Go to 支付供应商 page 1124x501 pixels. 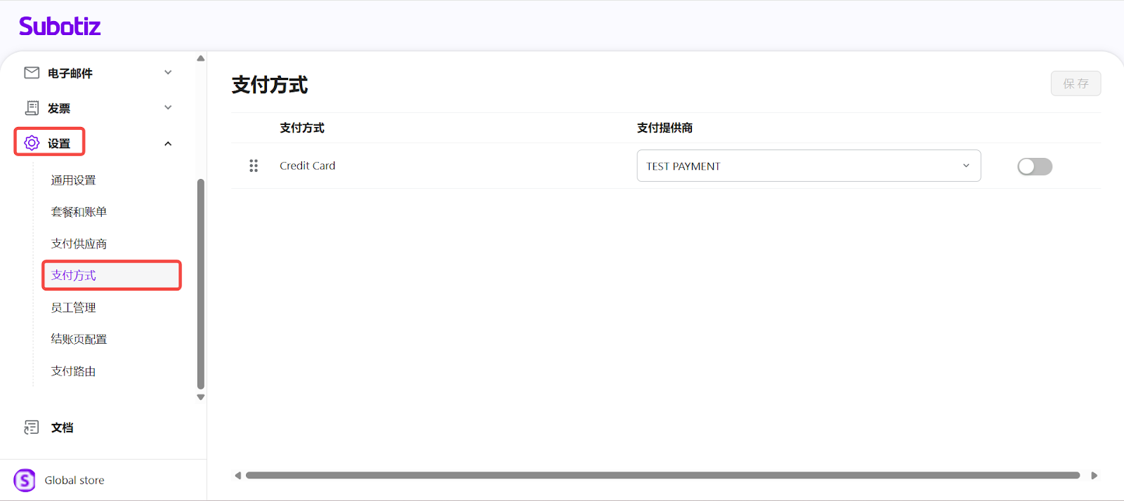pos(79,243)
